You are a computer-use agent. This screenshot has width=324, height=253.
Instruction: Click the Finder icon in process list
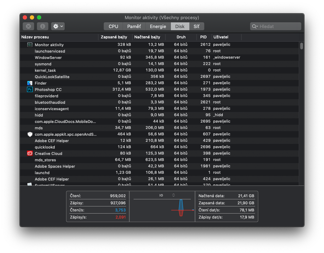click(x=30, y=83)
